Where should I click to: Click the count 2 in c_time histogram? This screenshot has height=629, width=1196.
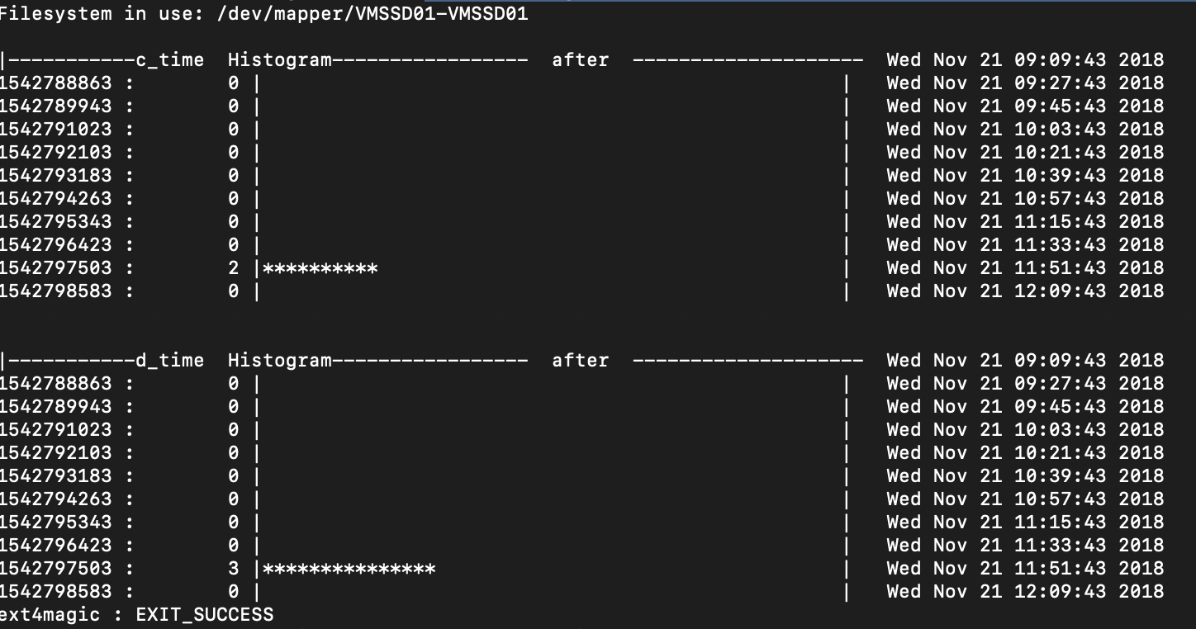pyautogui.click(x=234, y=268)
